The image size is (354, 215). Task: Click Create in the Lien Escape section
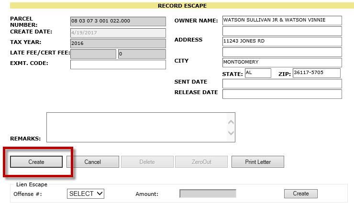tap(301, 193)
